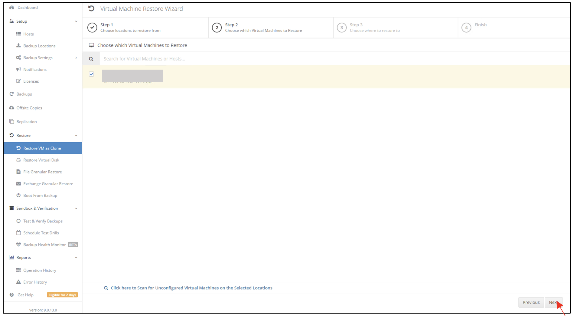Select Step 3 Choose where to restore tab
The image size is (574, 316).
tap(396, 28)
